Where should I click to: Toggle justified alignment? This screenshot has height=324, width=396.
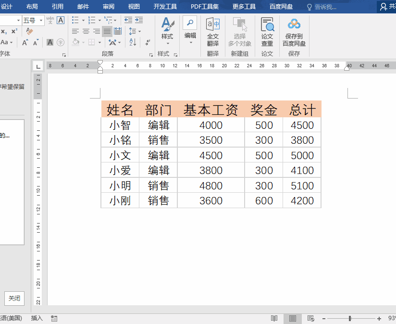pos(107,31)
